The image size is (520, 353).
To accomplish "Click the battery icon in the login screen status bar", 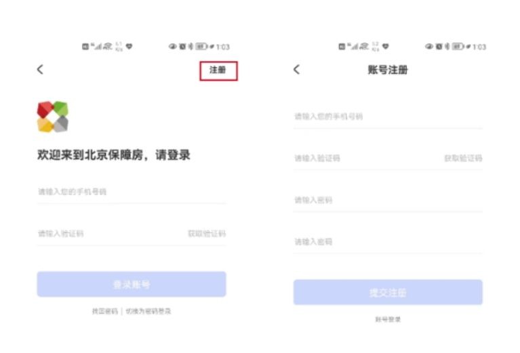I will coord(201,47).
